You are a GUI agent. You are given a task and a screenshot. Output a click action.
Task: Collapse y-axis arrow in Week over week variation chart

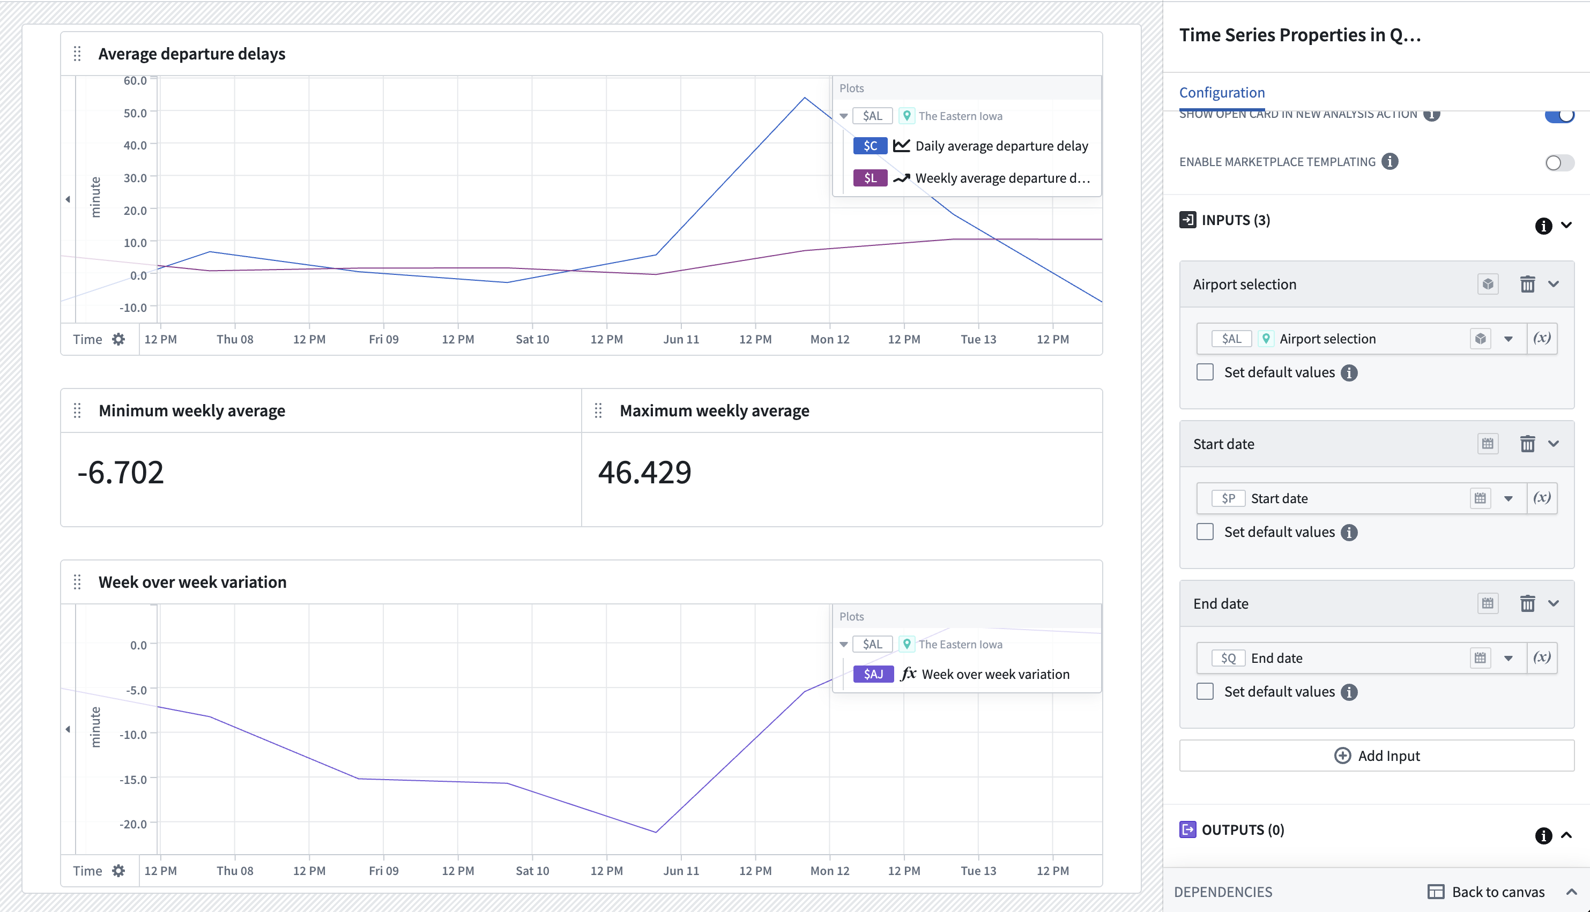tap(68, 729)
